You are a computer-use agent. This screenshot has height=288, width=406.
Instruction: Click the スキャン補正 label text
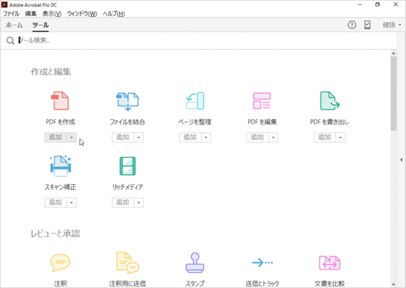pos(61,187)
